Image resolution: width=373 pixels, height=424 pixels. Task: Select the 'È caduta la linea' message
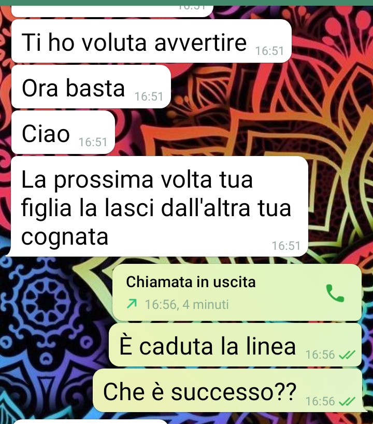(235, 345)
